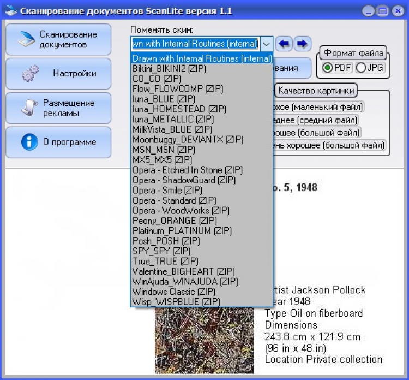Click the gears icon beside Настройки
The width and height of the screenshot is (409, 380).
coord(30,74)
